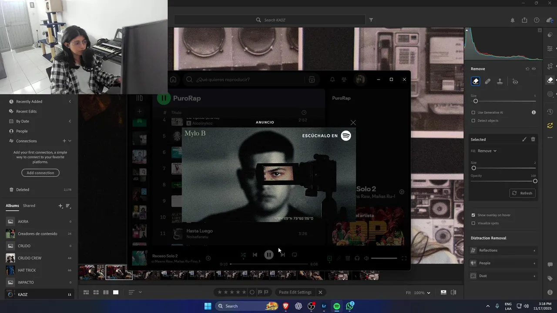557x313 pixels.
Task: Open Spotify queue list icon
Action: tap(348, 258)
